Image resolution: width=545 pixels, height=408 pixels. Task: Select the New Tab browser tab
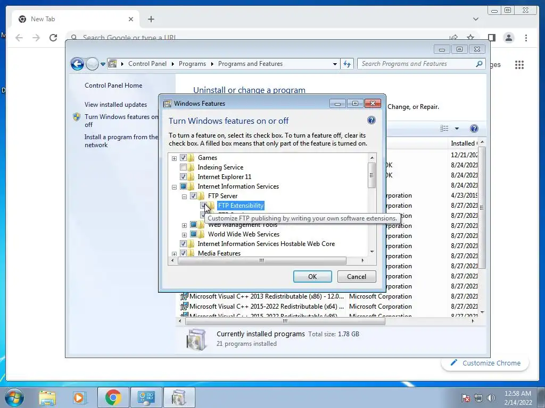(x=76, y=19)
